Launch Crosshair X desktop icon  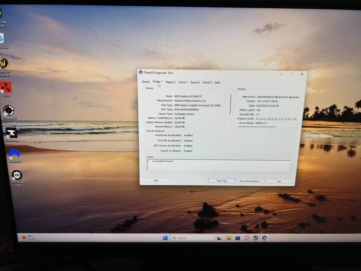(x=9, y=112)
